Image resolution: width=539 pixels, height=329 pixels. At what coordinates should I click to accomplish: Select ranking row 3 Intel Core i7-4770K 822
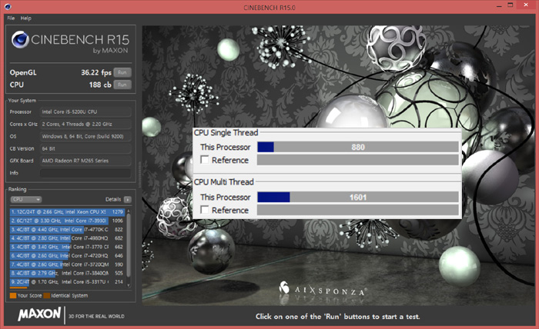pos(67,230)
